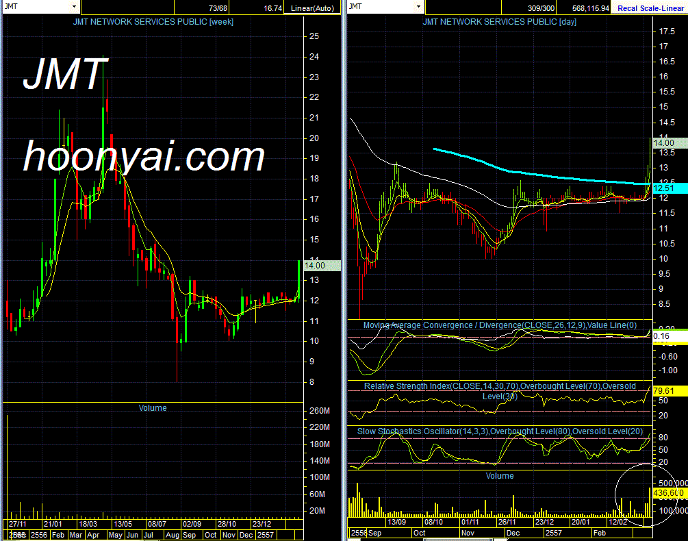Click the 436,600 volume value label

coord(670,493)
